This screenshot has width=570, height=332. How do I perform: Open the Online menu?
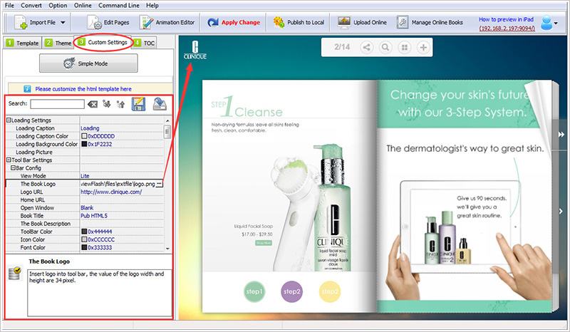83,6
